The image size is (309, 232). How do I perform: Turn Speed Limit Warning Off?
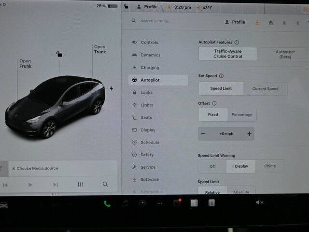[x=212, y=166]
